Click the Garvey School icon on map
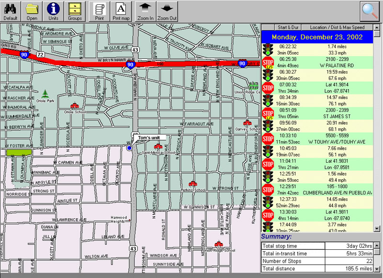This screenshot has width=383, height=278. tap(247, 123)
